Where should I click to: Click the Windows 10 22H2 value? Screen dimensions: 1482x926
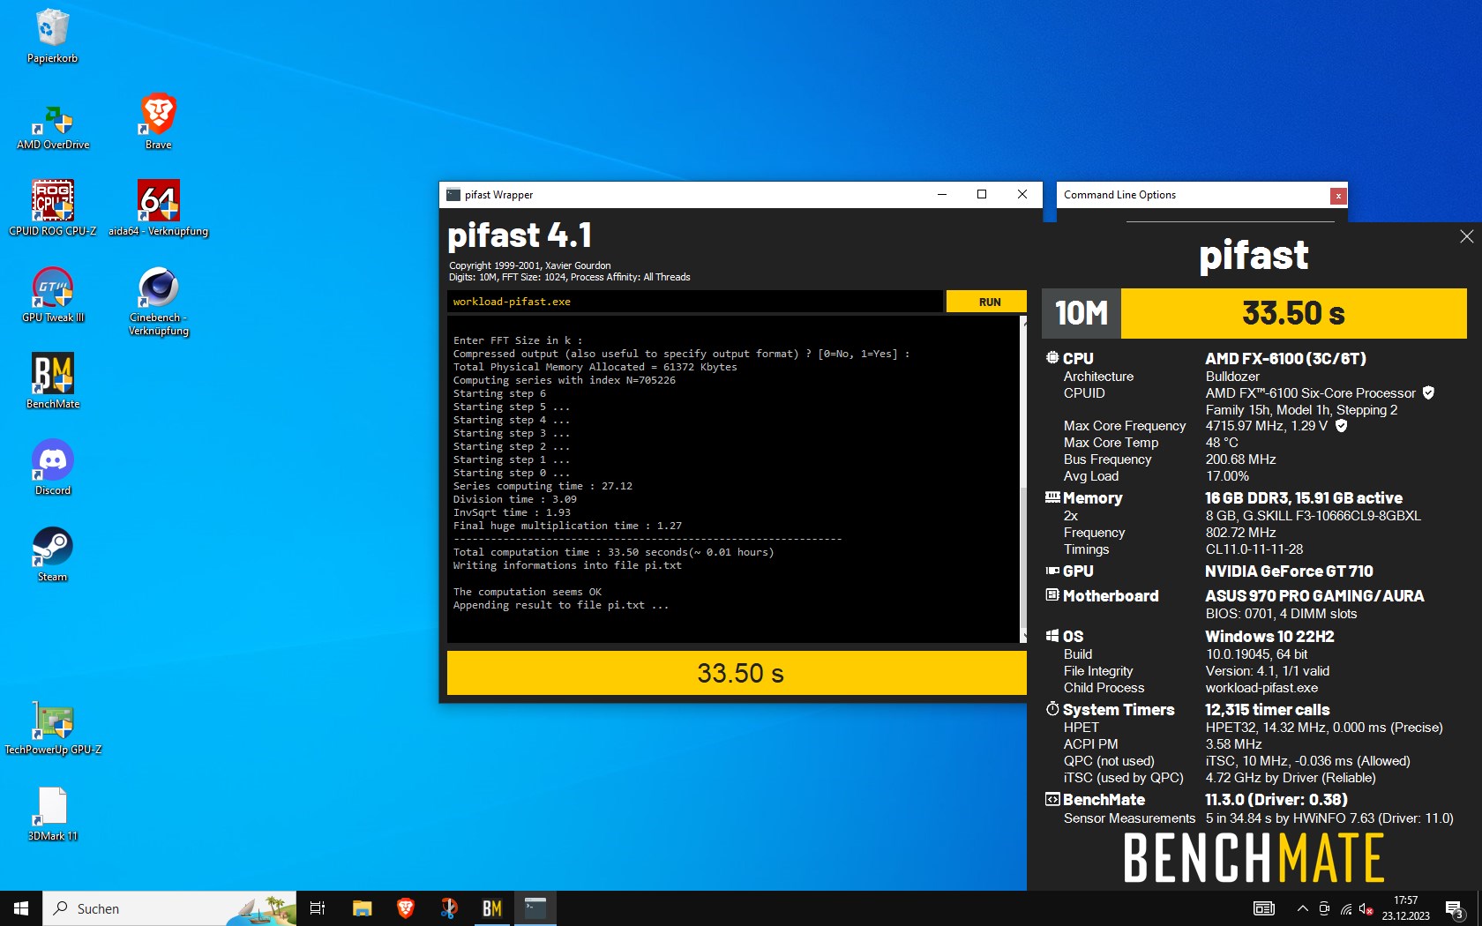pos(1269,637)
